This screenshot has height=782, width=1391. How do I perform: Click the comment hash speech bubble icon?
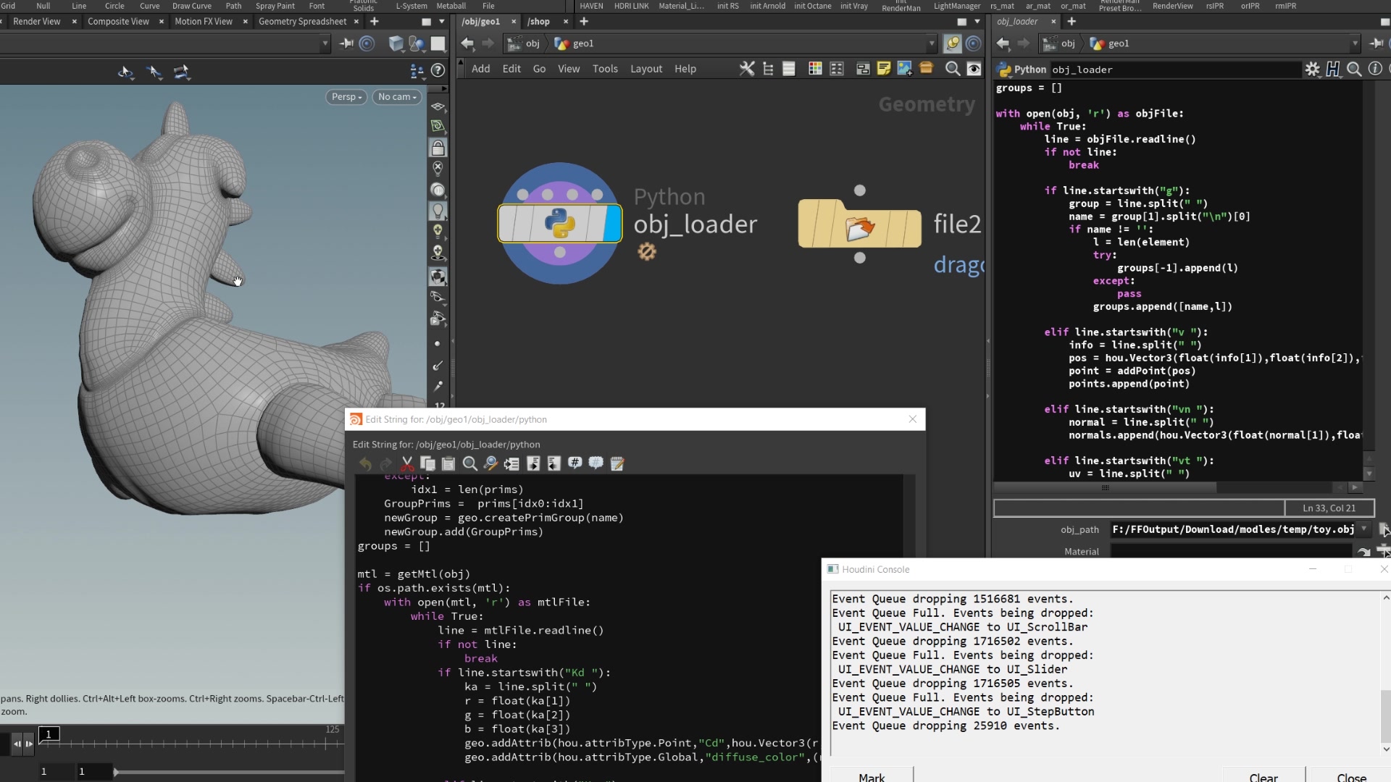click(575, 463)
